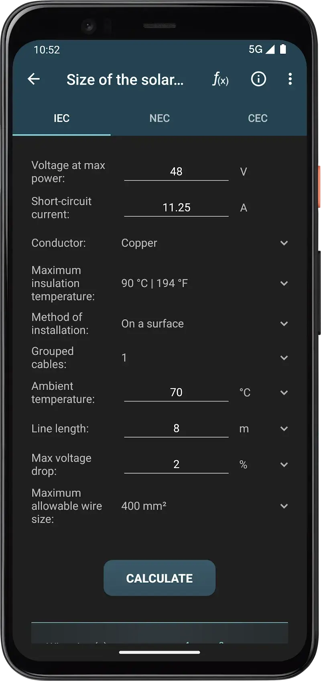Open the Conductor material dropdown
The image size is (321, 681).
click(x=284, y=243)
